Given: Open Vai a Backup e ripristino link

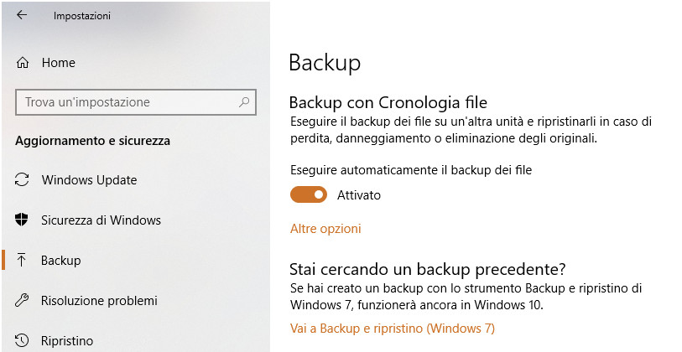Looking at the screenshot, I should tap(392, 328).
